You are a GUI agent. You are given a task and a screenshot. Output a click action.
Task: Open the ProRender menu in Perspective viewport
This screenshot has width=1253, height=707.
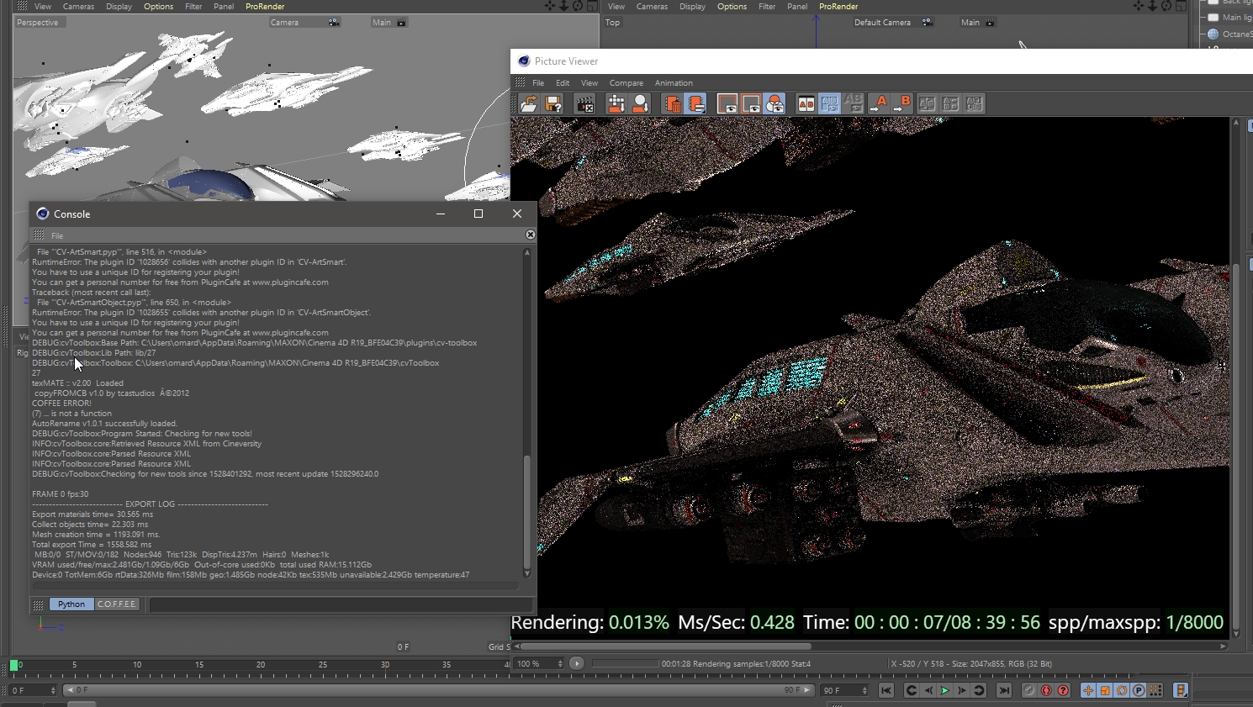[265, 7]
